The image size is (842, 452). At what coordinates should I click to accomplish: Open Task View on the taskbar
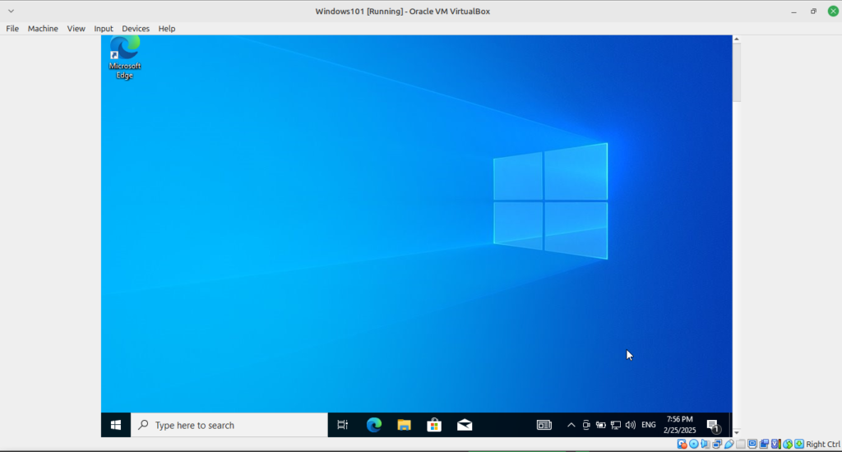[343, 425]
